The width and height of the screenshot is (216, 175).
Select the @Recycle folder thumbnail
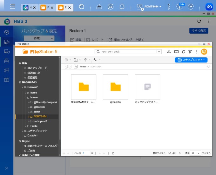[116, 87]
